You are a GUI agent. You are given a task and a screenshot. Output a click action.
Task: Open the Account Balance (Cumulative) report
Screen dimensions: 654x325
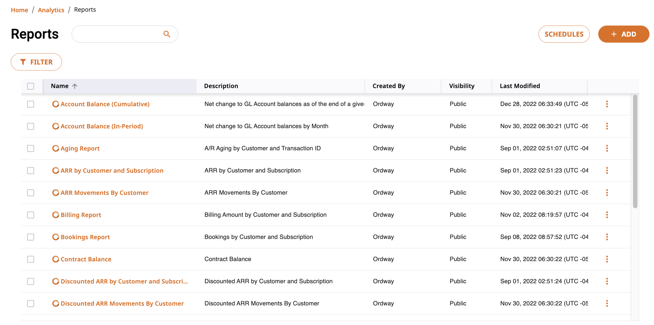point(105,104)
